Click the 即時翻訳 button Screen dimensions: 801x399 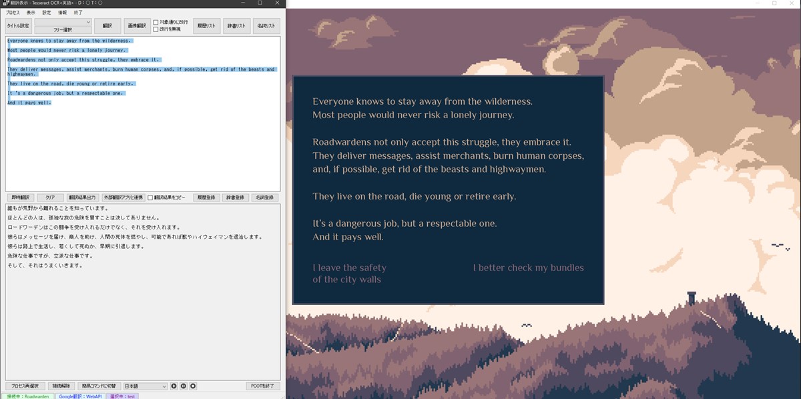click(x=20, y=197)
